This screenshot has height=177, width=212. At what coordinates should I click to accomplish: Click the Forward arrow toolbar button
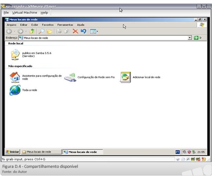point(20,32)
